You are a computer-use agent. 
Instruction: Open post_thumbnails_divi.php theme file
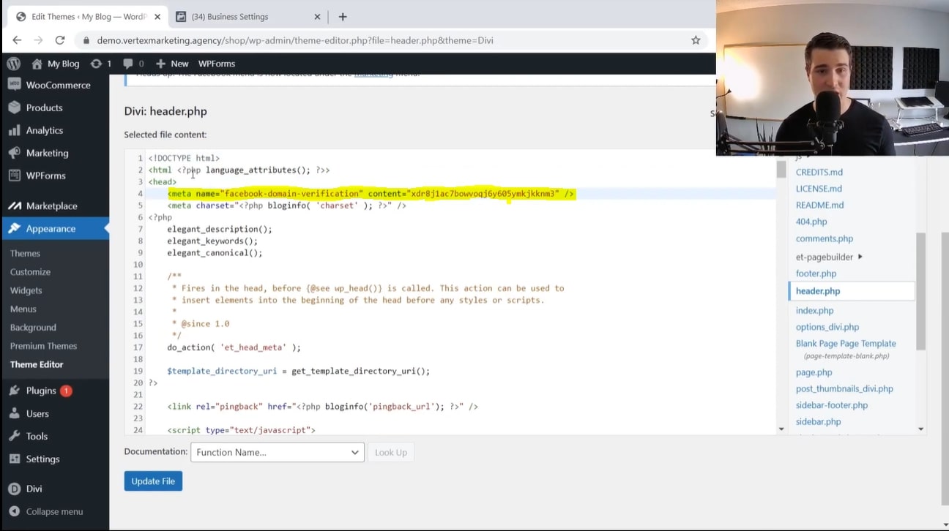(x=844, y=388)
